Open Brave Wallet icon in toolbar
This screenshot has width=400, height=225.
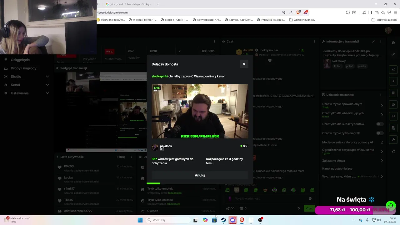377,12
